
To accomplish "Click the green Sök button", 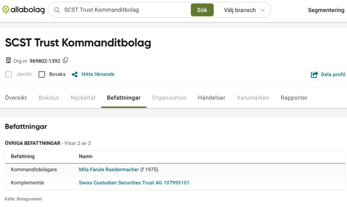I will 202,10.
